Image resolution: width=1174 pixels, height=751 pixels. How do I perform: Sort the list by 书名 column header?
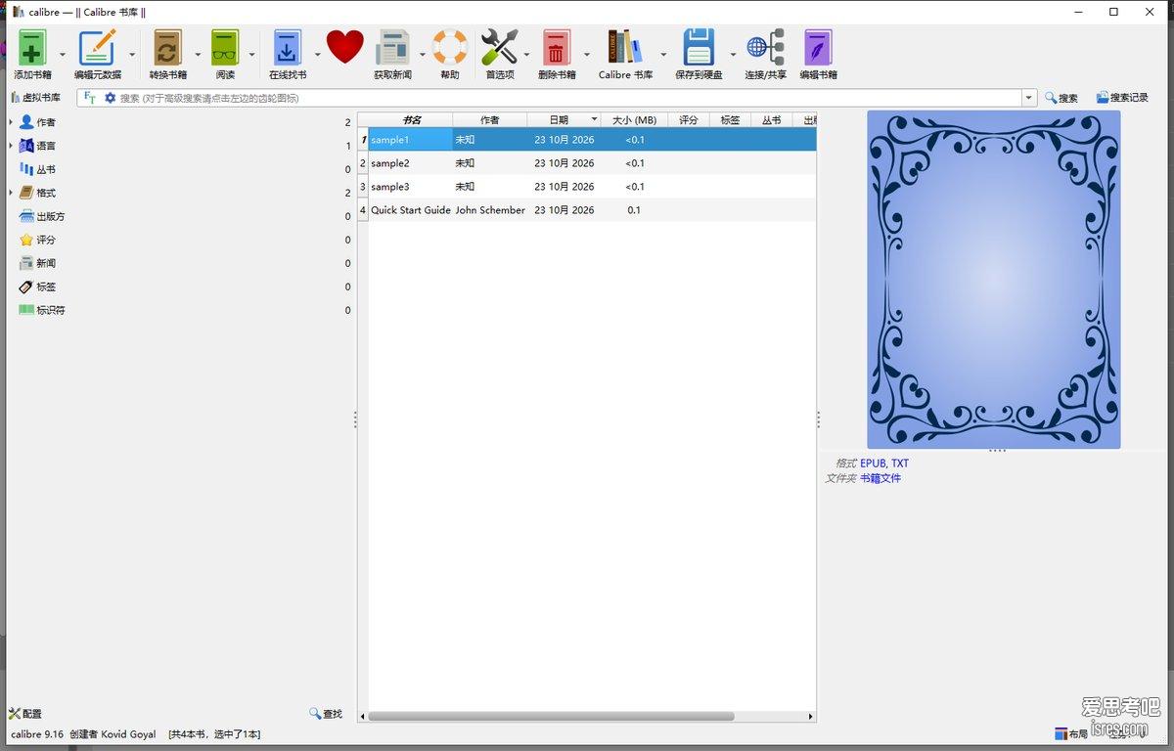(411, 120)
